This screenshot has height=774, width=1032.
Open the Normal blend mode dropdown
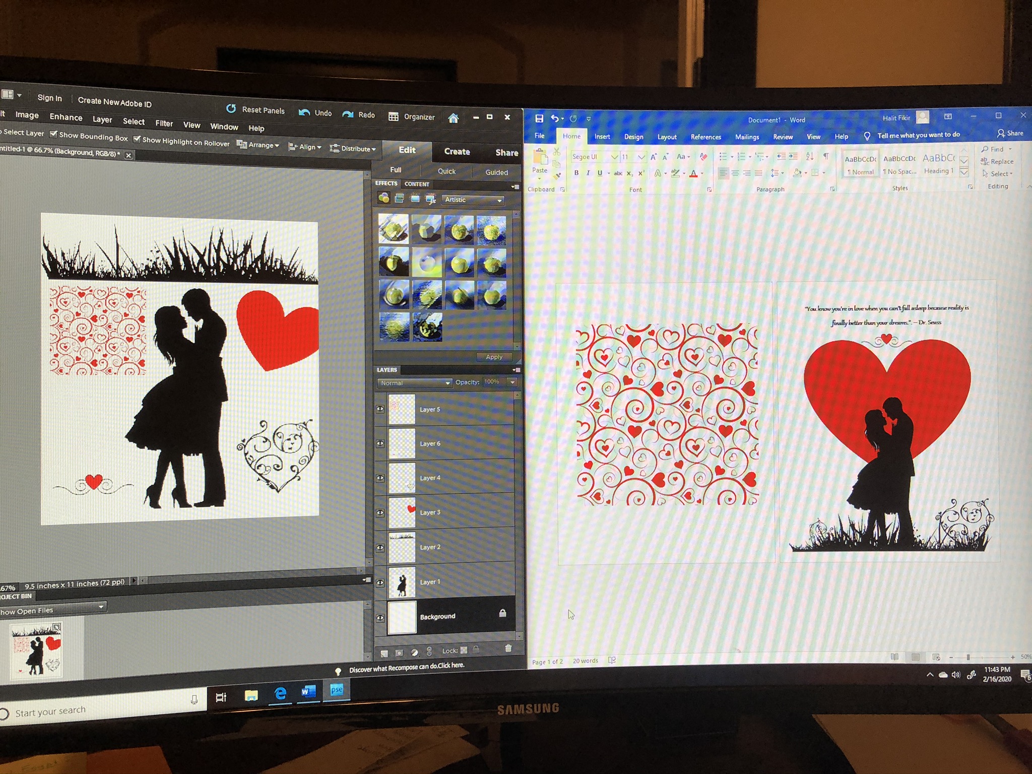pyautogui.click(x=414, y=383)
